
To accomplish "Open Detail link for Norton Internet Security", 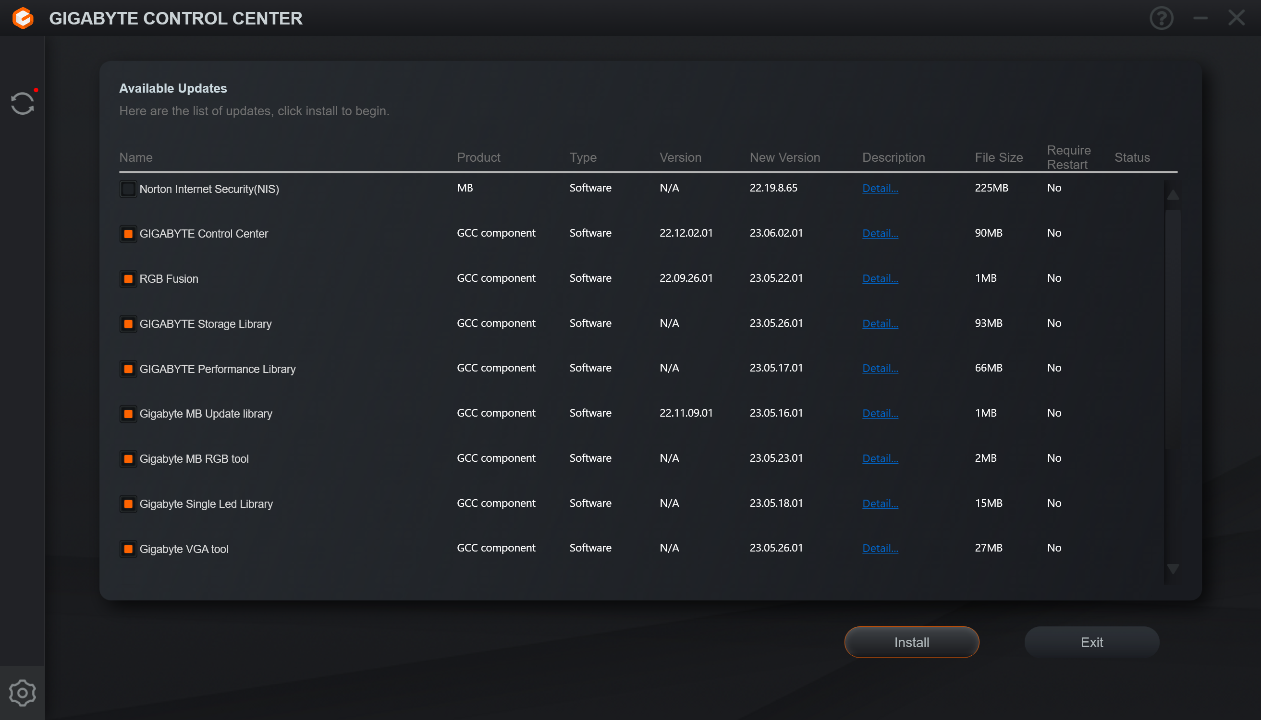I will (880, 189).
